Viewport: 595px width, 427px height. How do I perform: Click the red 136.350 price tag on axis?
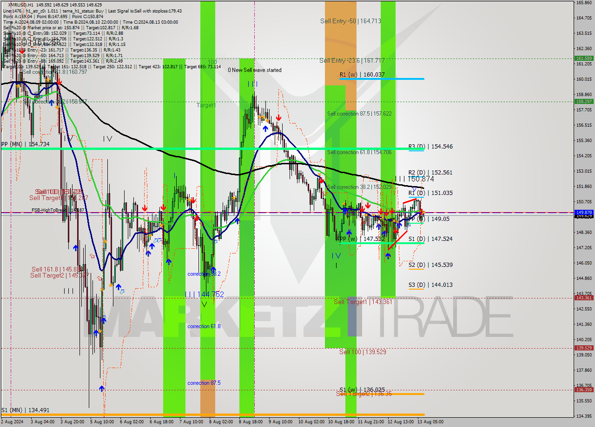coord(584,389)
